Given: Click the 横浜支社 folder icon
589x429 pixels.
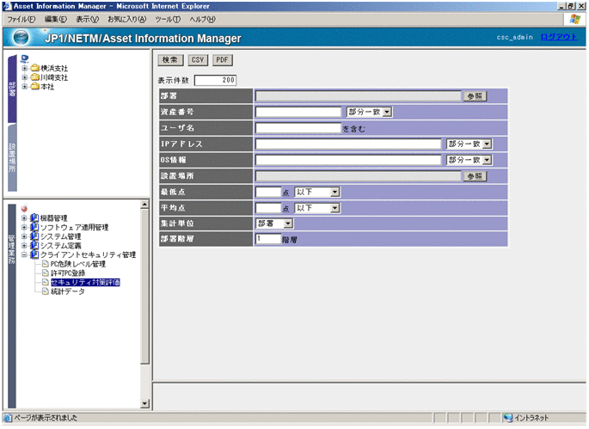Looking at the screenshot, I should coord(34,68).
